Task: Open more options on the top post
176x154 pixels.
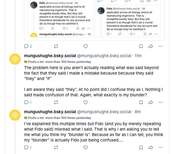Action: pos(160,46)
